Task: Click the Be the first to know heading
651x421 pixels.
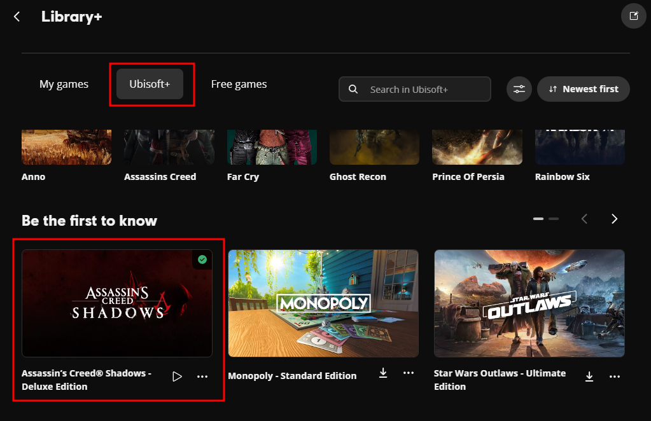Action: [89, 221]
